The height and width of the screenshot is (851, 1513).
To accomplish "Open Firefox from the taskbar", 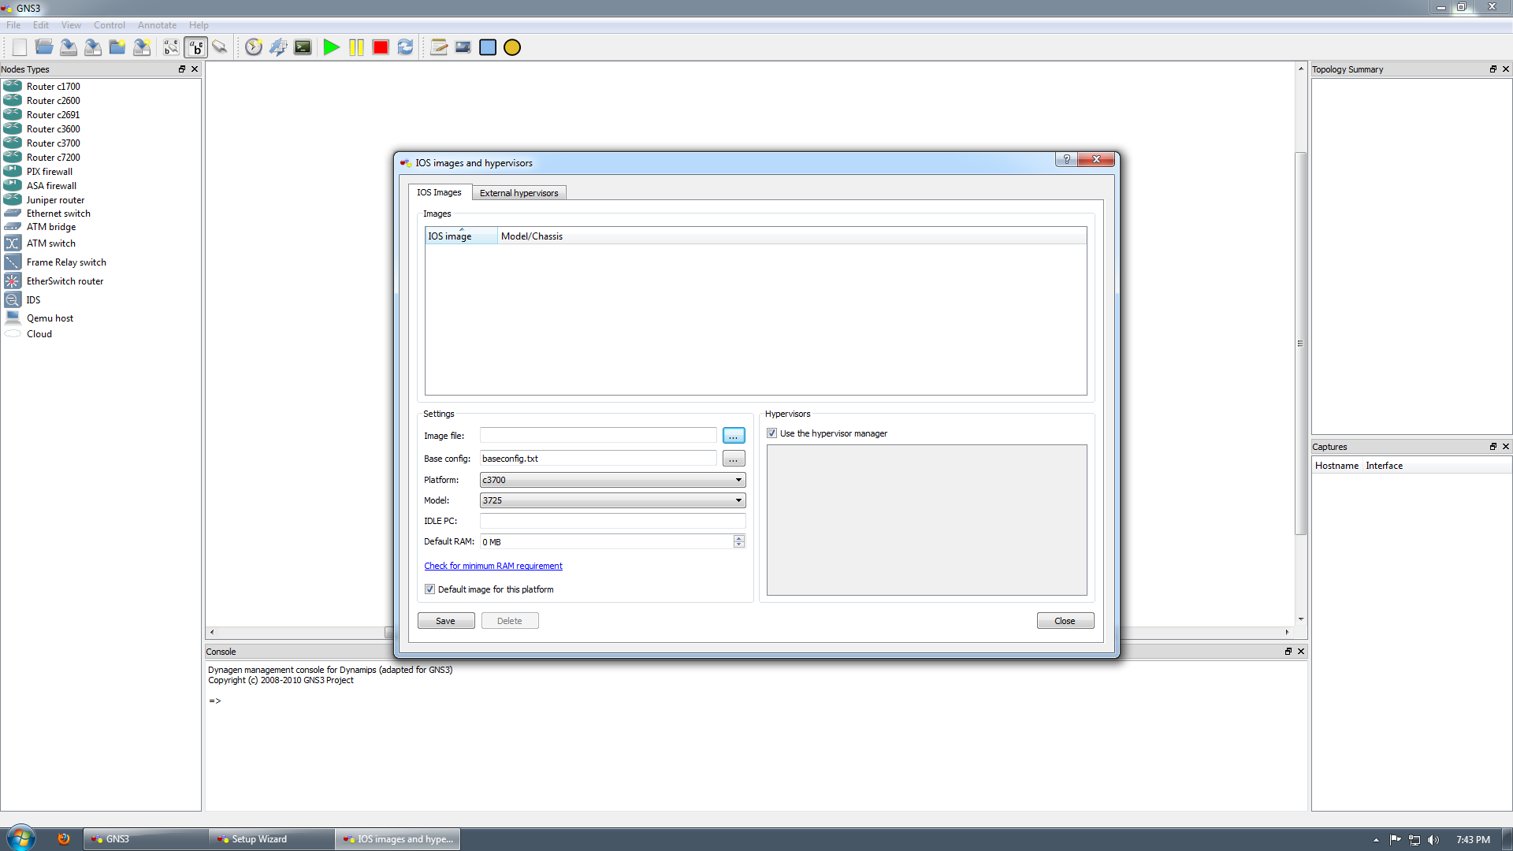I will tap(64, 839).
